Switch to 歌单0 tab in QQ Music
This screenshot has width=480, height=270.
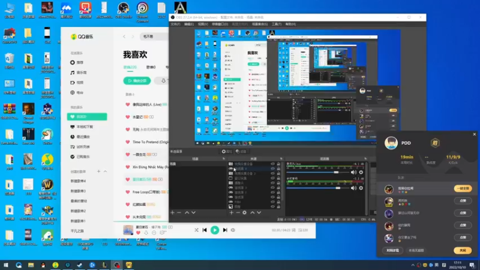click(x=151, y=67)
